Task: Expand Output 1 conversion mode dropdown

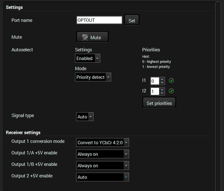Action: pyautogui.click(x=103, y=142)
